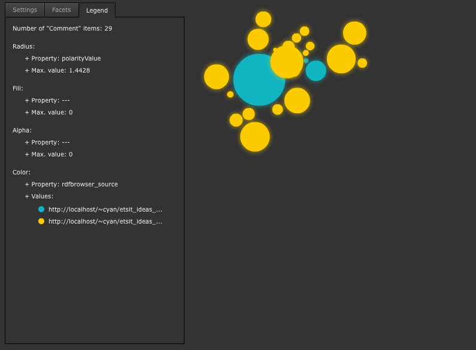The image size is (476, 350).
Task: Click the cyan color swatch in legend
Action: pyautogui.click(x=41, y=209)
